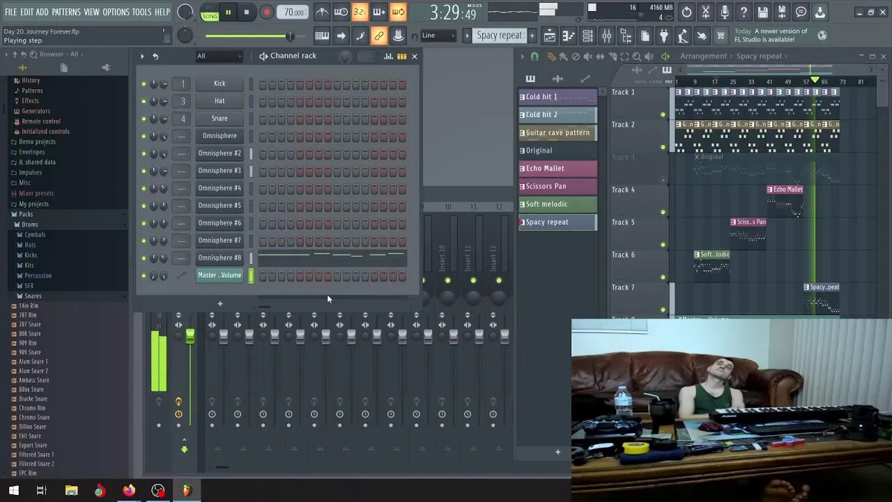Viewport: 892px width, 502px height.
Task: Open the plugin picker plug icon
Action: tap(664, 36)
